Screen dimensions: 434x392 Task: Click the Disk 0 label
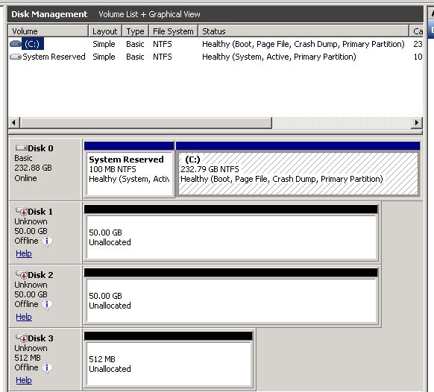[40, 148]
